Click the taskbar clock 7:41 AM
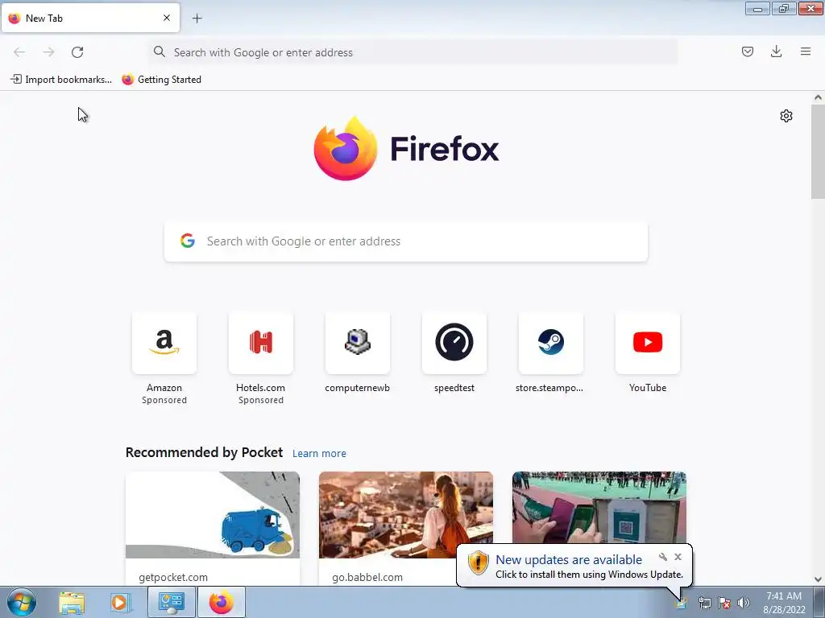Screen dimensions: 825x618 click(x=784, y=602)
